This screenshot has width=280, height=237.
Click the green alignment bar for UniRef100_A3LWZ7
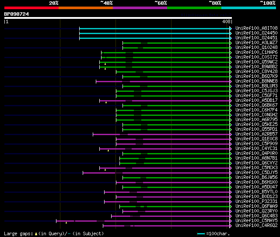pos(176,43)
